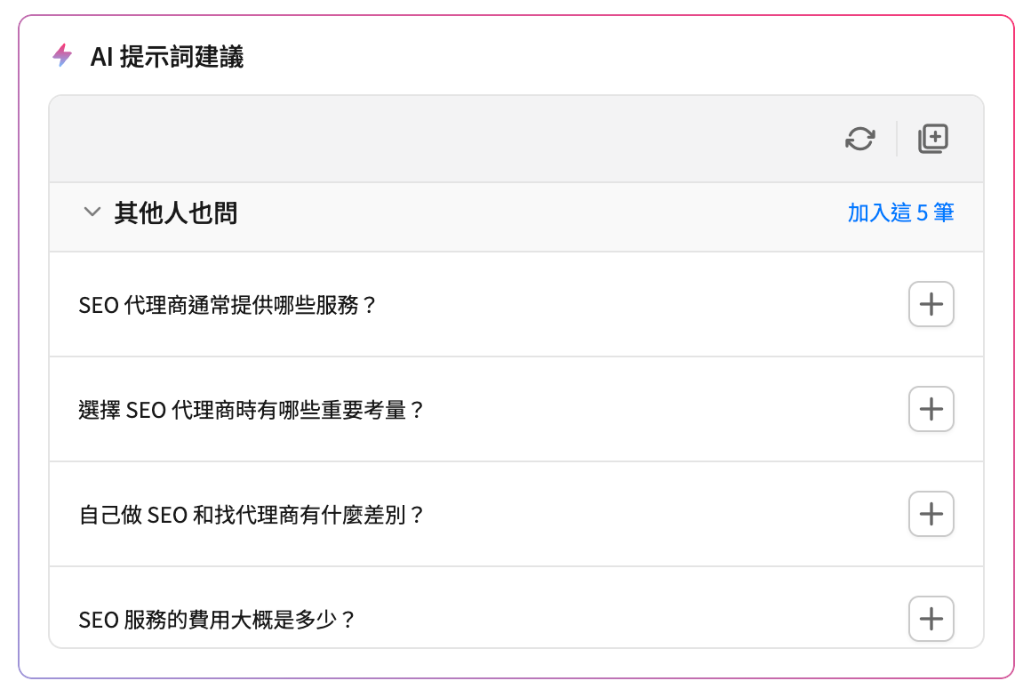Select the question text 'SEO 代理商通常提供哪些服務？'
The height and width of the screenshot is (697, 1031).
coord(227,305)
